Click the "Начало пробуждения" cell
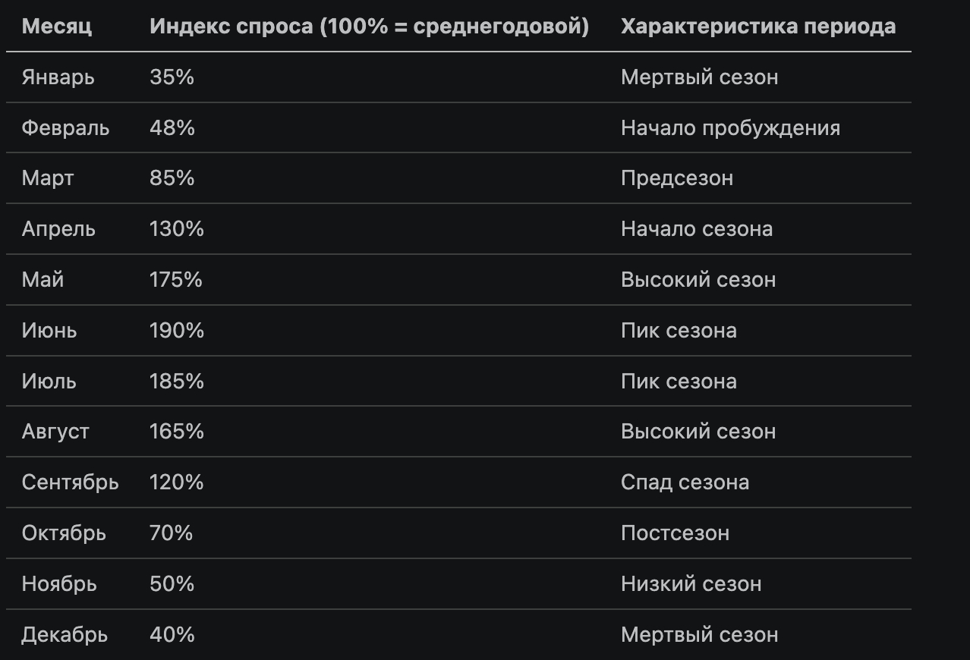The height and width of the screenshot is (660, 970). click(730, 128)
